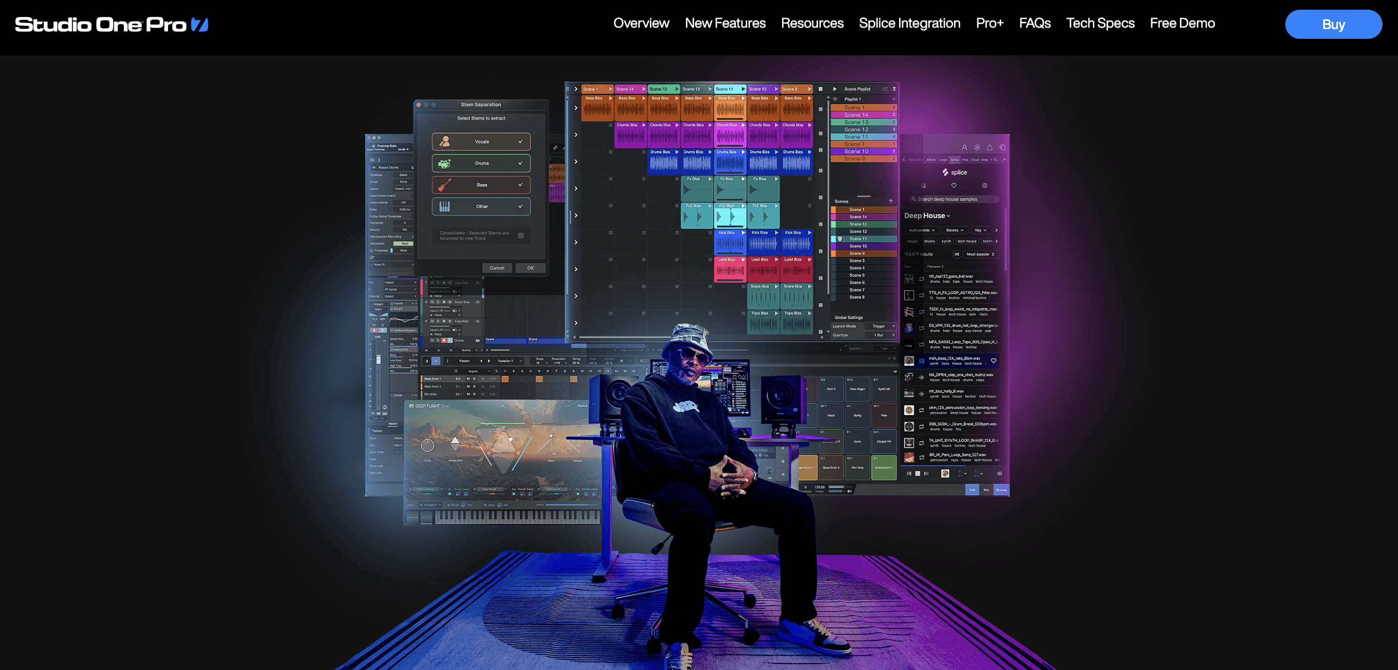This screenshot has height=670, width=1398.
Task: Open the Tech Specs navigation menu item
Action: tap(1100, 23)
